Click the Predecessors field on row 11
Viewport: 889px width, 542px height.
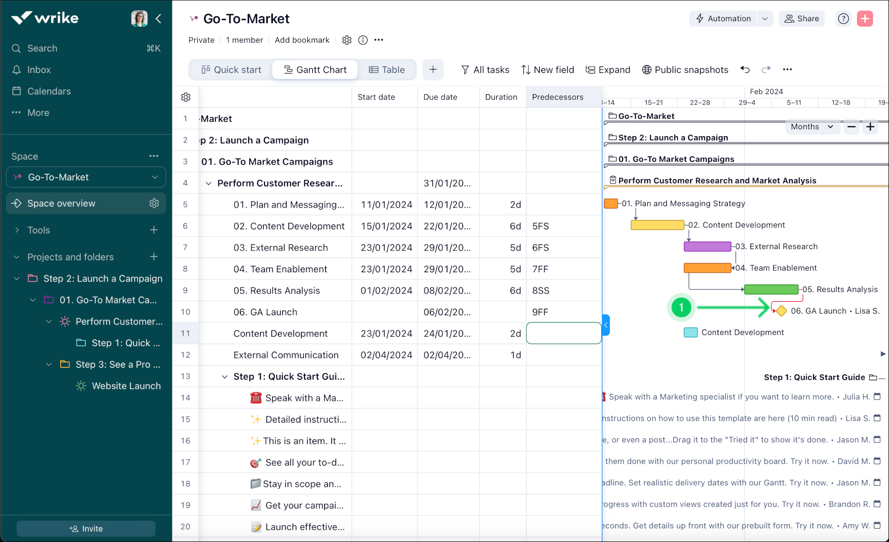(x=563, y=333)
